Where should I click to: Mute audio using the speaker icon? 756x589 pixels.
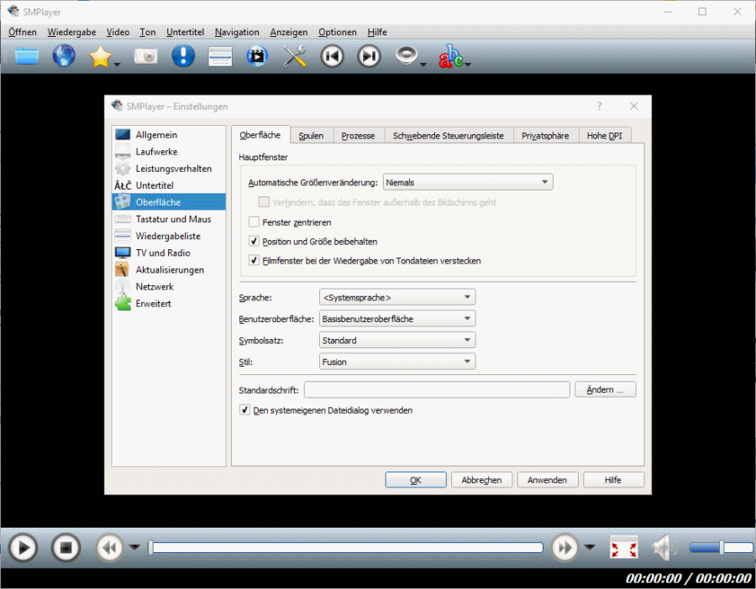[x=664, y=548]
